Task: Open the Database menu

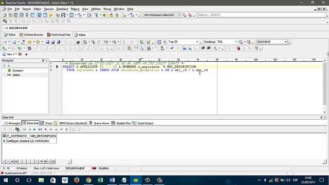Action: click(x=62, y=9)
